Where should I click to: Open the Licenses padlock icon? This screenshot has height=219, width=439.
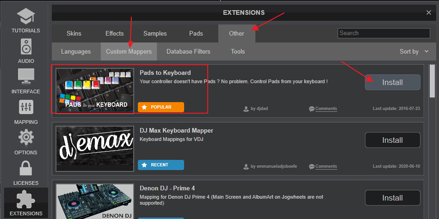26,168
